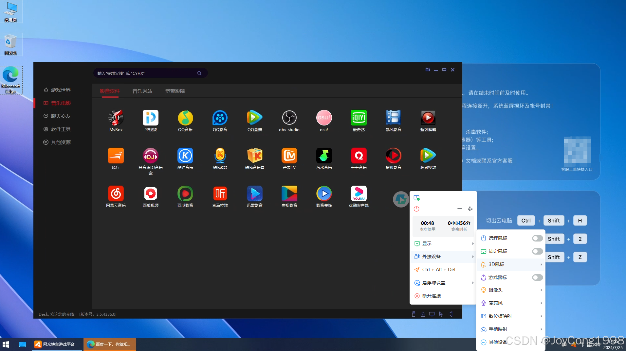Open 央视影音 player

(289, 196)
